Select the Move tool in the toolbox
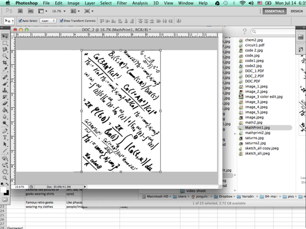The height and width of the screenshot is (229, 306). click(5, 37)
